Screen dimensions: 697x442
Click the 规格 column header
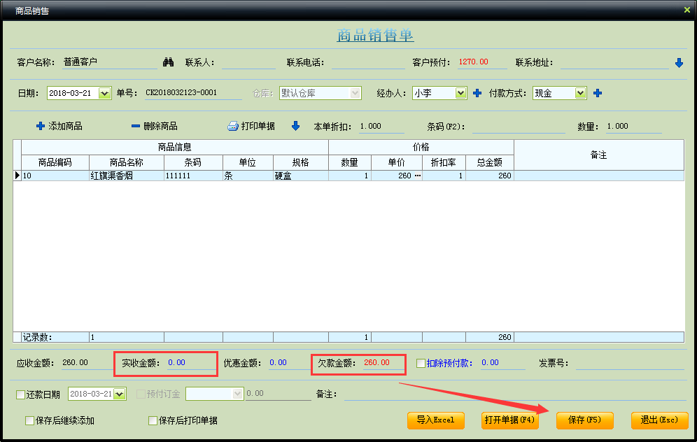tap(301, 162)
